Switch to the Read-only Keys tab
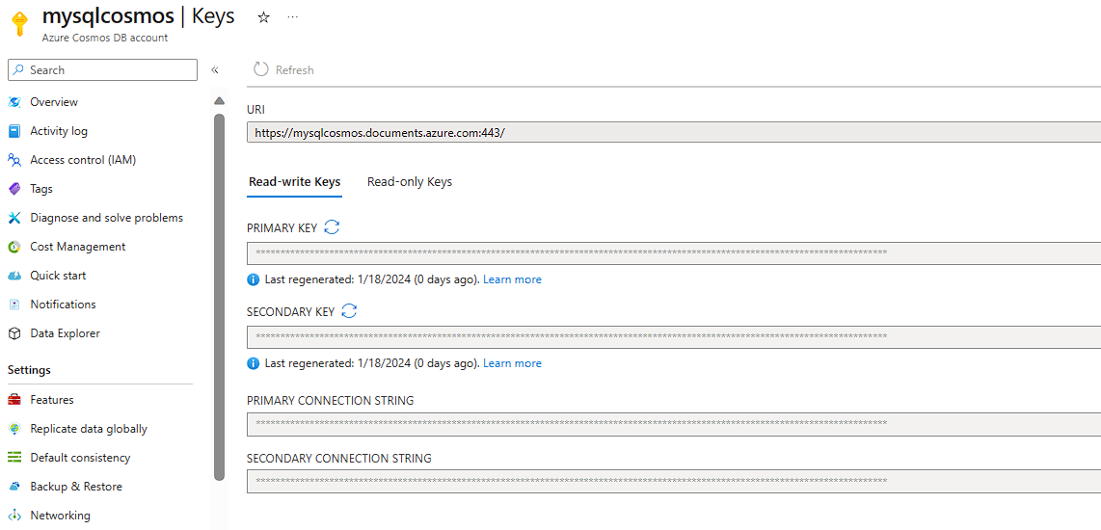1101x530 pixels. point(410,182)
